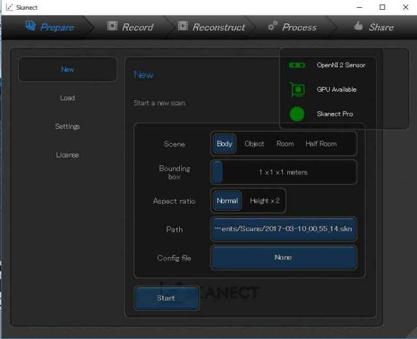The width and height of the screenshot is (417, 339).
Task: Click the Skanect Pro label
Action: point(335,114)
